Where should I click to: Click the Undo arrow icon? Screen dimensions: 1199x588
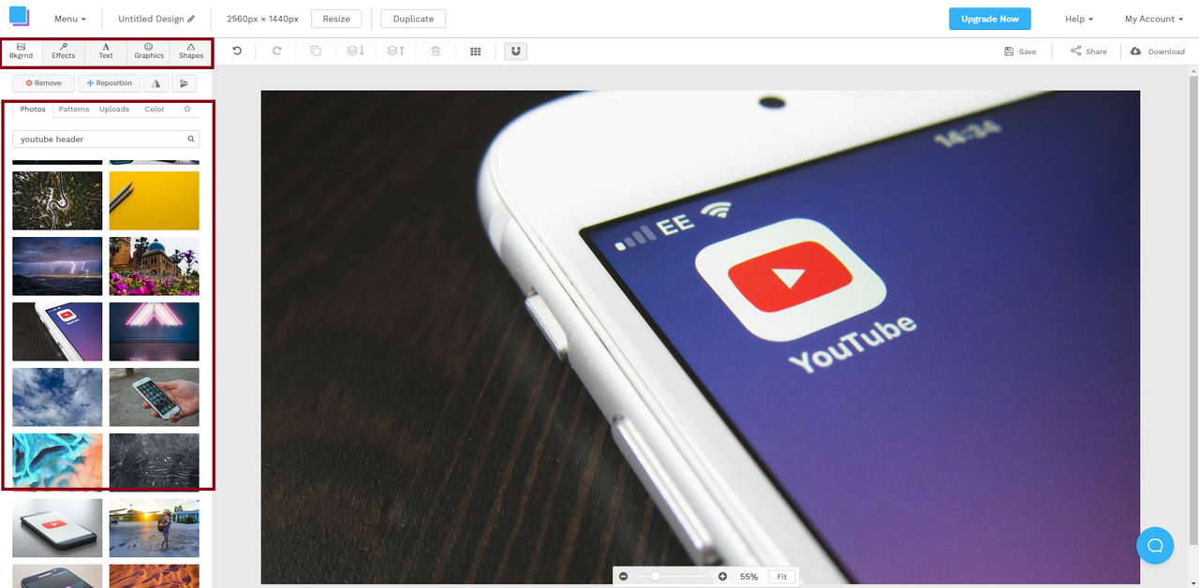click(237, 51)
